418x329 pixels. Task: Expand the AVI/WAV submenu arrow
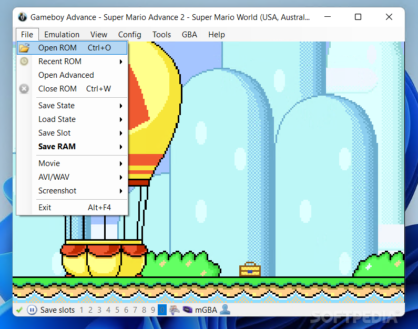121,177
